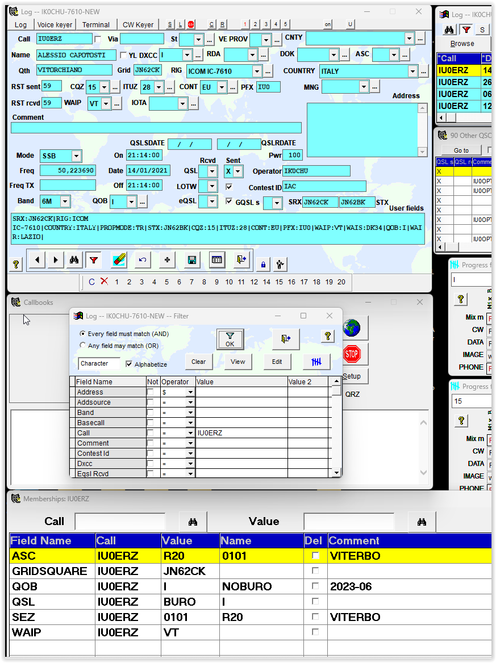The height and width of the screenshot is (663, 496).
Task: Toggle the red funnel filter button
Action: coord(94,260)
